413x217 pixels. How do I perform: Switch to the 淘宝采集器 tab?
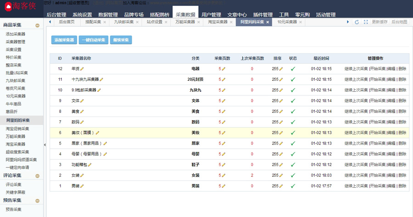pos(218,22)
